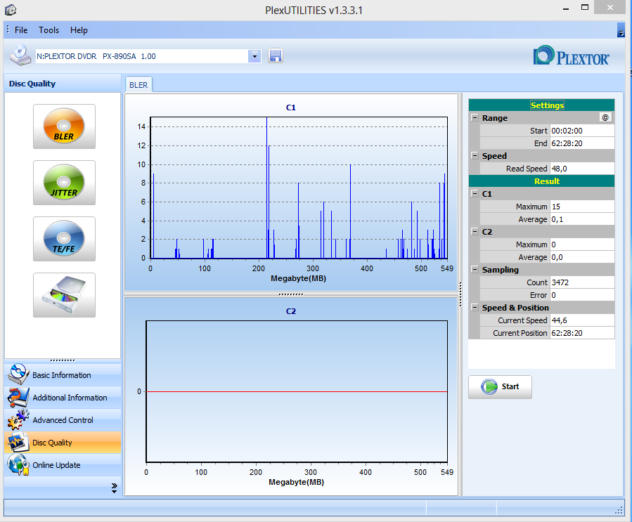Collapse the C1 result group
632x522 pixels.
click(475, 193)
